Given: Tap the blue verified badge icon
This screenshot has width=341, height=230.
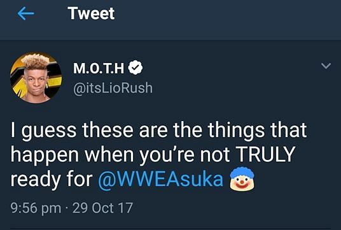Looking at the screenshot, I should pyautogui.click(x=136, y=68).
